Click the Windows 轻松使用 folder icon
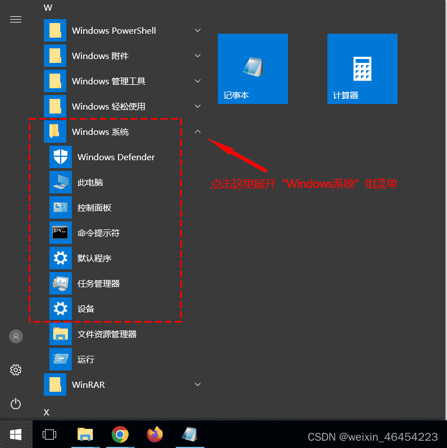This screenshot has width=447, height=448. 55,106
